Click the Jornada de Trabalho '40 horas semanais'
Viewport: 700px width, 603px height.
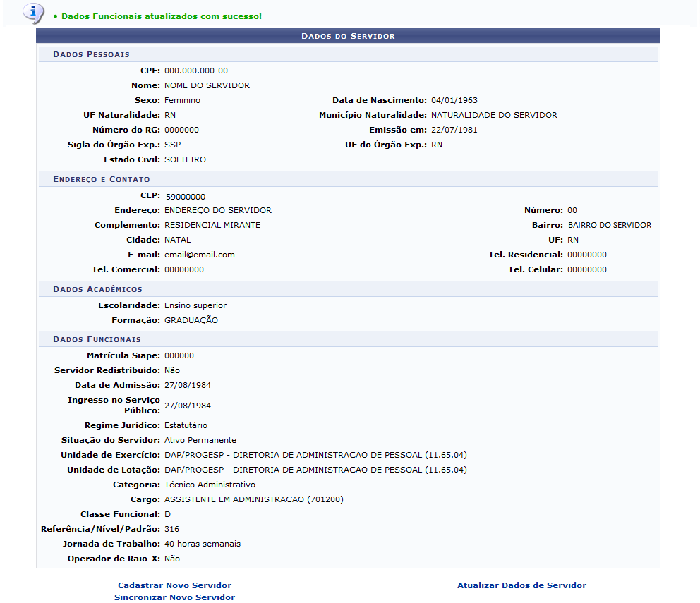pos(203,544)
